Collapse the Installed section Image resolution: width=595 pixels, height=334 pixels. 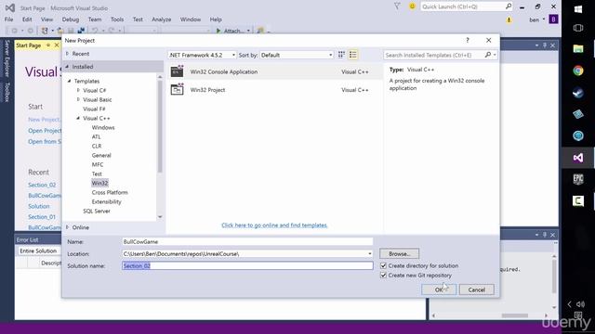(x=68, y=67)
